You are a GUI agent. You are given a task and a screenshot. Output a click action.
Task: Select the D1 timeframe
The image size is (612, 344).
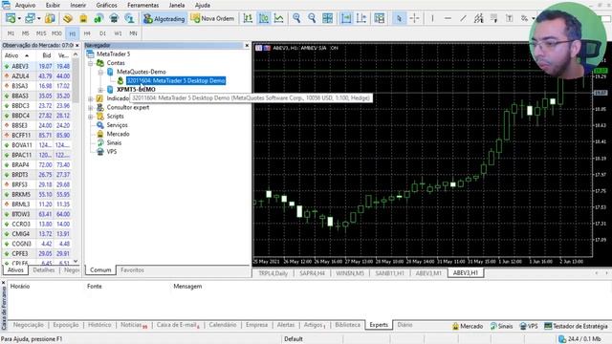[102, 33]
